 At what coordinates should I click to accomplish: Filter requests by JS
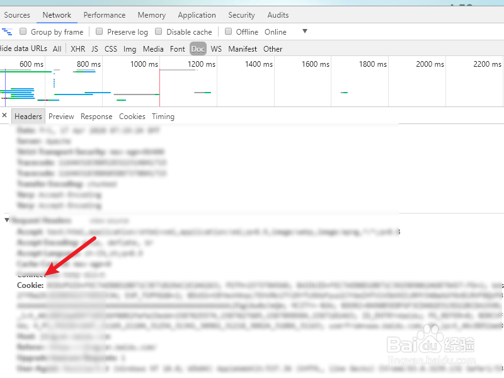point(94,49)
